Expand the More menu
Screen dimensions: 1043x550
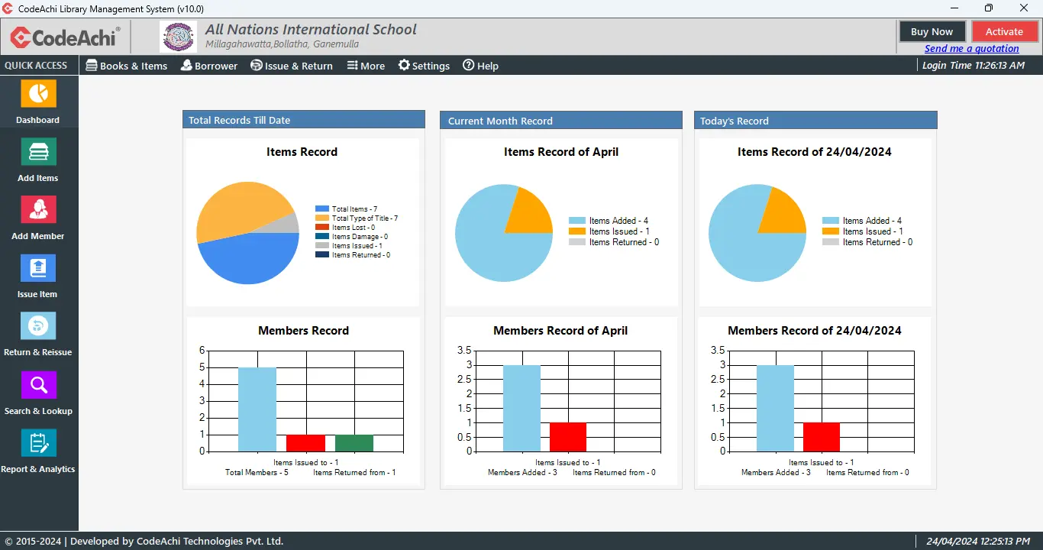pyautogui.click(x=366, y=66)
